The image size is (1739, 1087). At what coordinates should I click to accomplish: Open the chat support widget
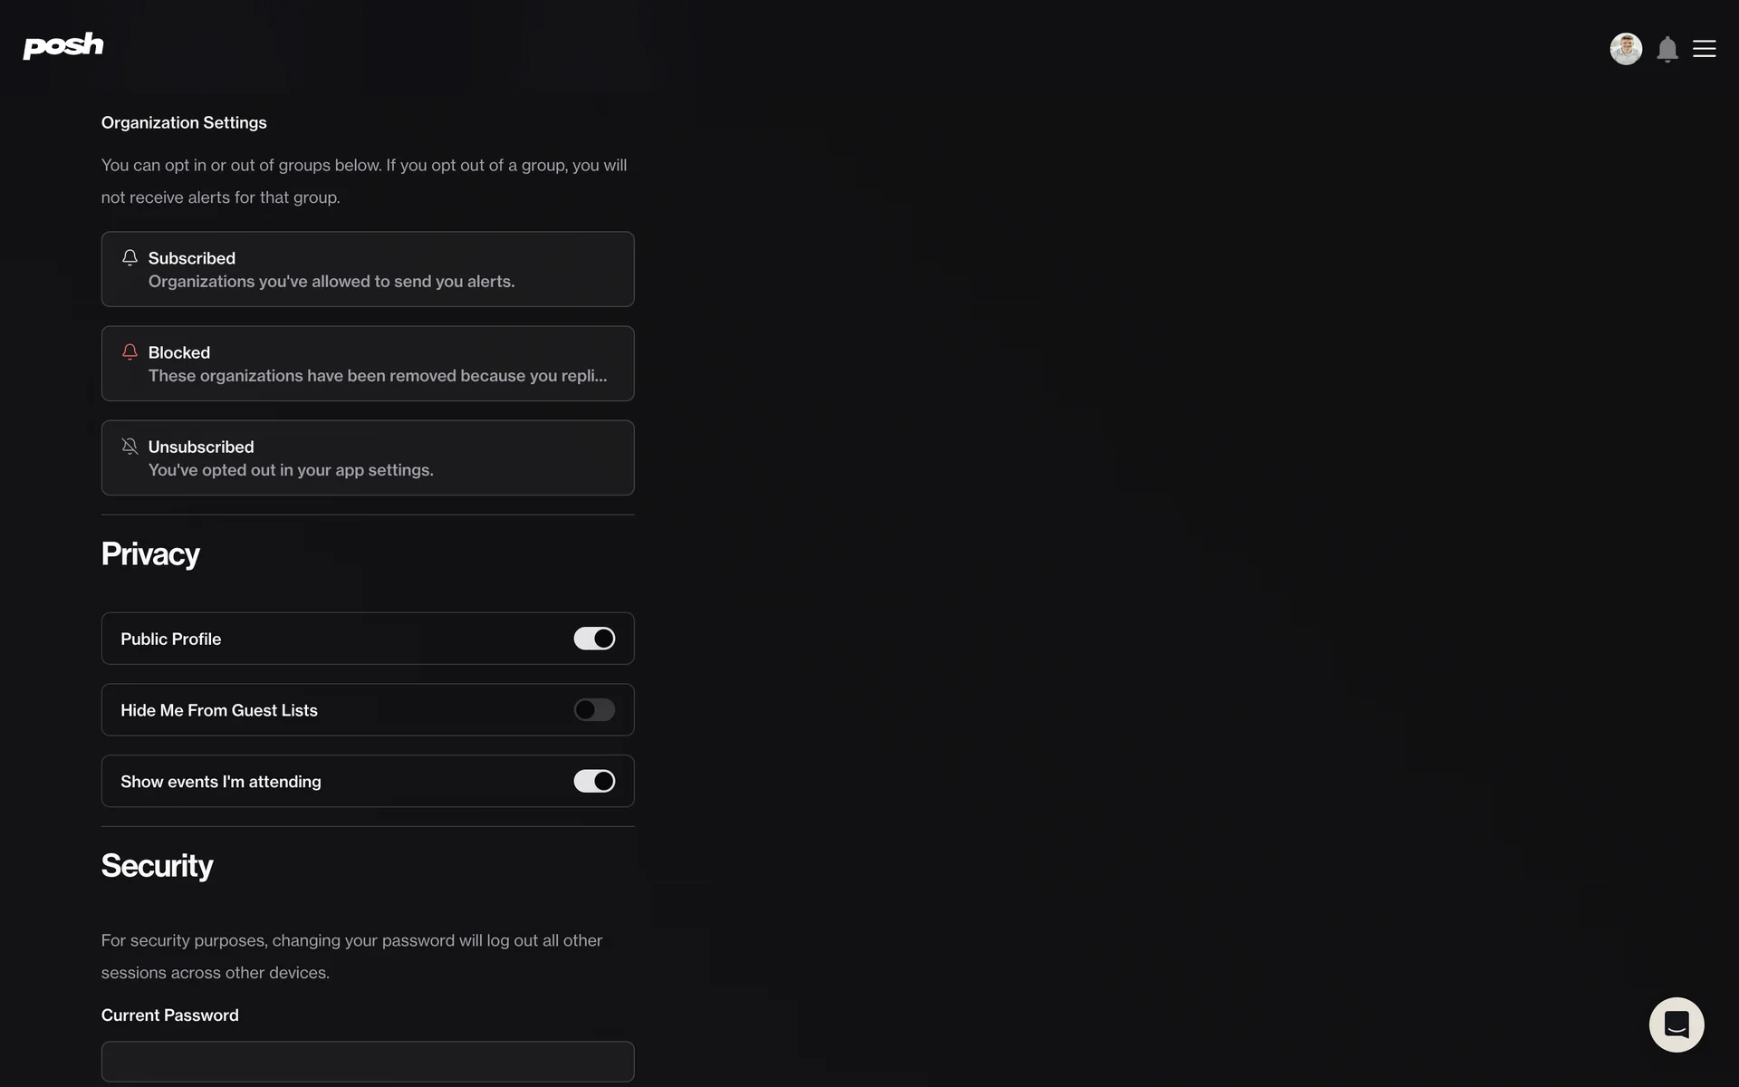click(1676, 1024)
